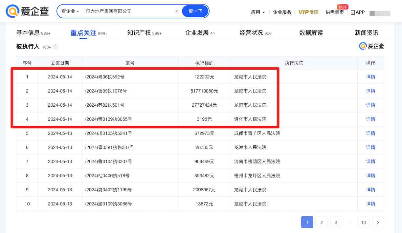Open 详情 for case (2024)粤06执592号
The height and width of the screenshot is (233, 402).
(x=370, y=77)
